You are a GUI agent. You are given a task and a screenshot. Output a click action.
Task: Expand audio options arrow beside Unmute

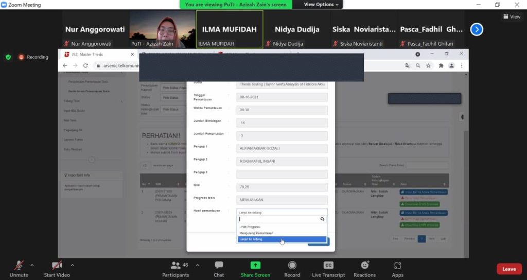click(x=32, y=265)
